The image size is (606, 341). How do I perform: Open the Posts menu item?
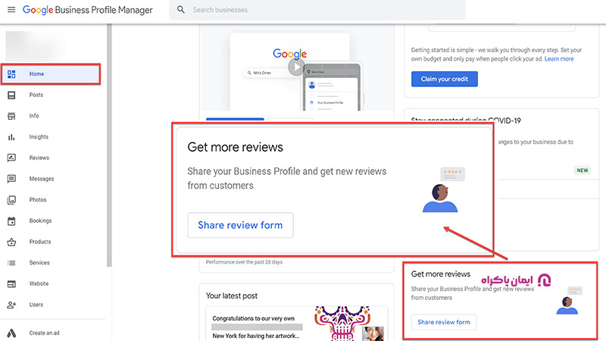[x=36, y=95]
